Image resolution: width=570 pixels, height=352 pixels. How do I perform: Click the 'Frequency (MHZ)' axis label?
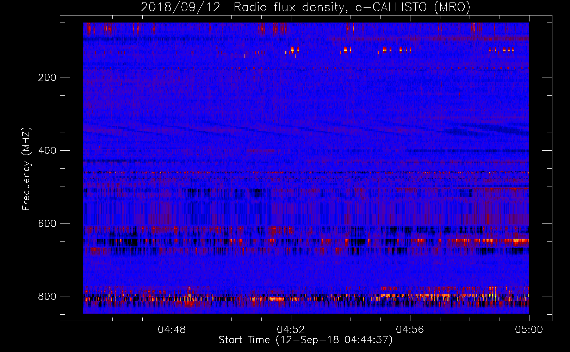tap(26, 169)
